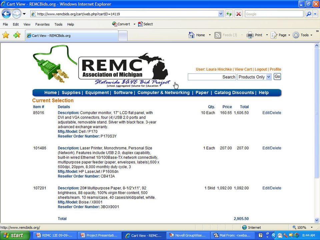The width and height of the screenshot is (320, 240).
Task: Switch to Novell GroupWise taskbar window
Action: pos(188,235)
